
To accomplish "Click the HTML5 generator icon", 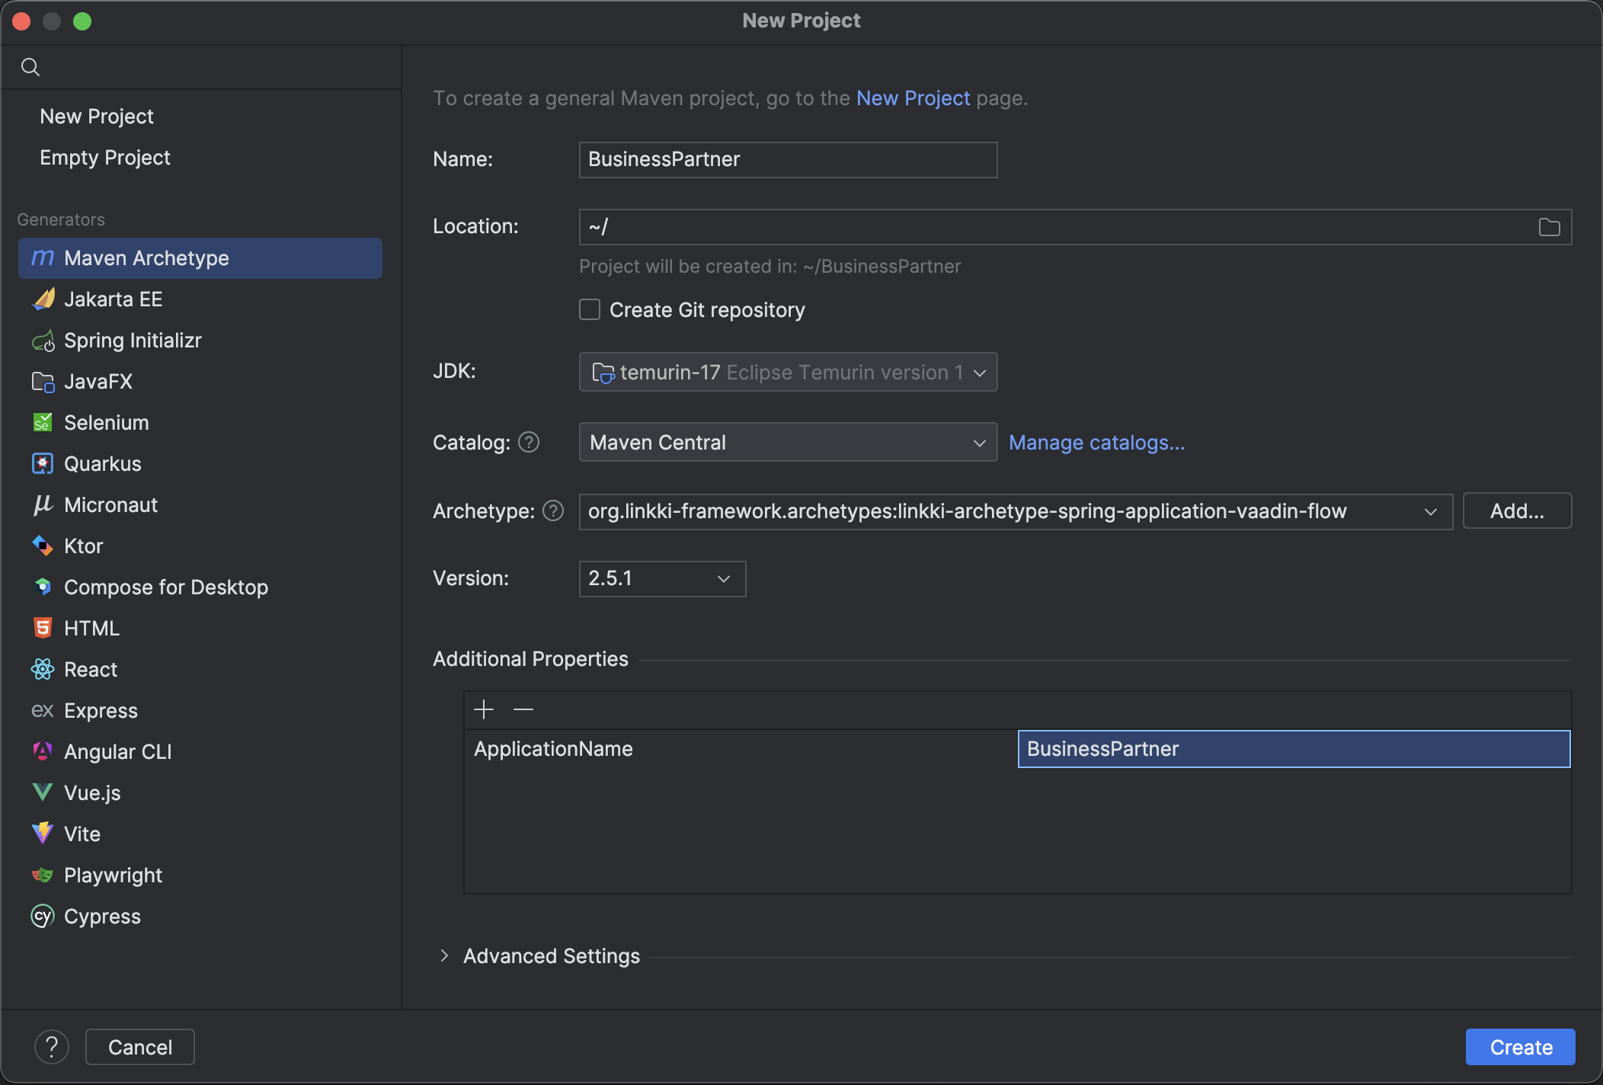I will point(43,629).
